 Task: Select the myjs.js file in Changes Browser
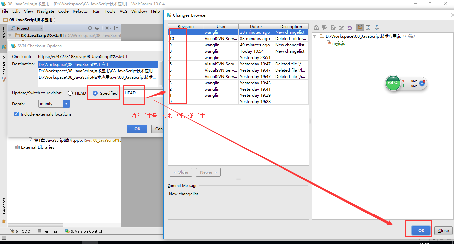pyautogui.click(x=338, y=43)
